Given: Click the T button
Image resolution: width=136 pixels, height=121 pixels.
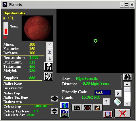Looking at the screenshot, I should (50, 58).
